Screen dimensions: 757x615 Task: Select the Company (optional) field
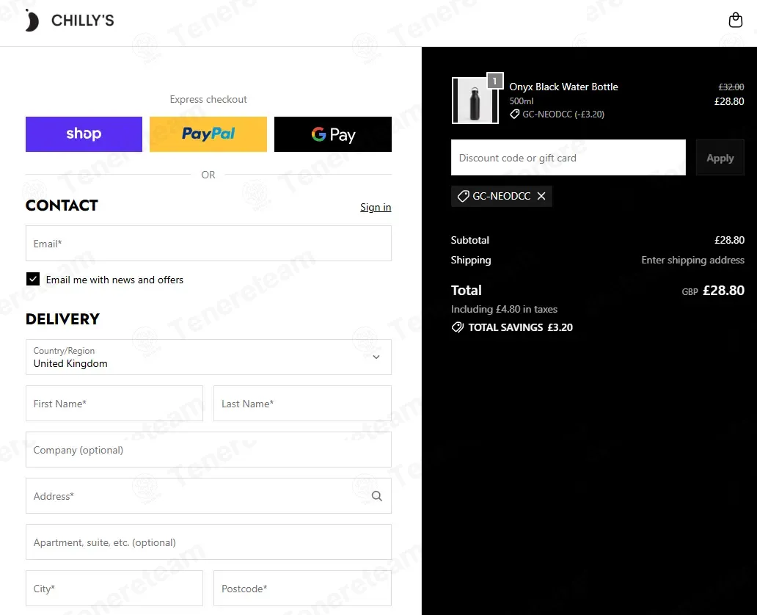point(208,450)
